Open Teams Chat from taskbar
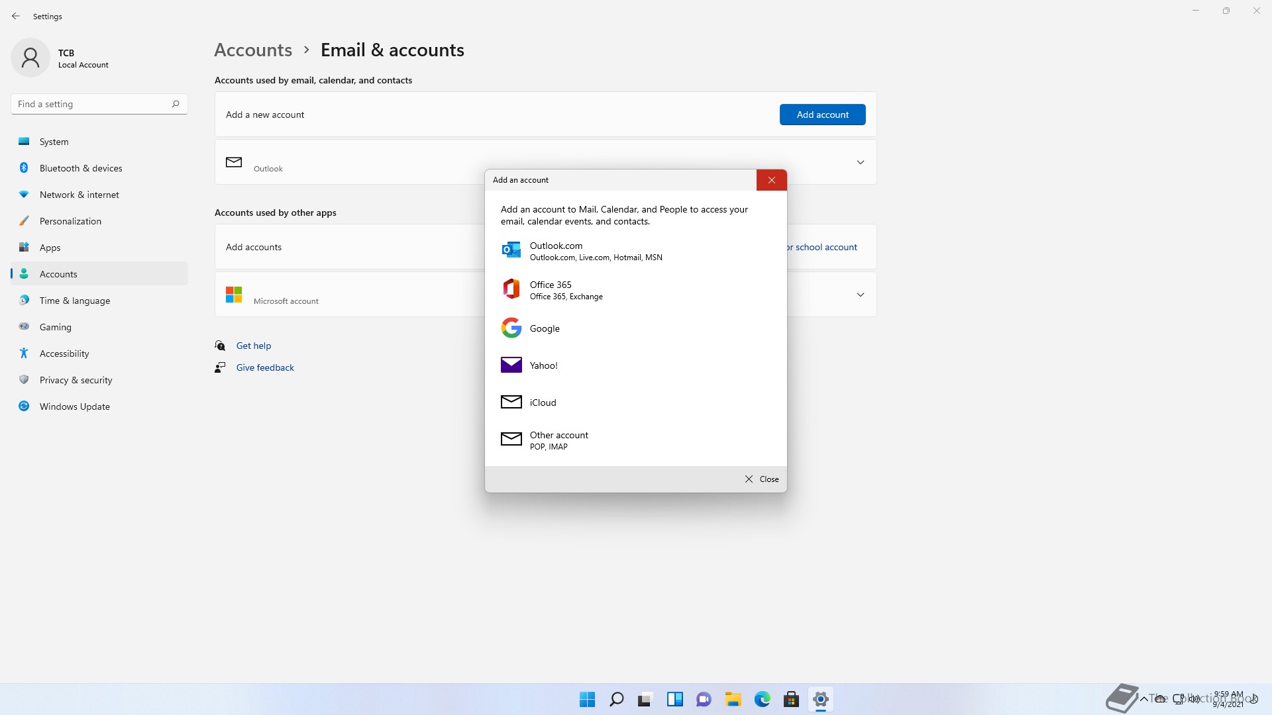 tap(704, 699)
